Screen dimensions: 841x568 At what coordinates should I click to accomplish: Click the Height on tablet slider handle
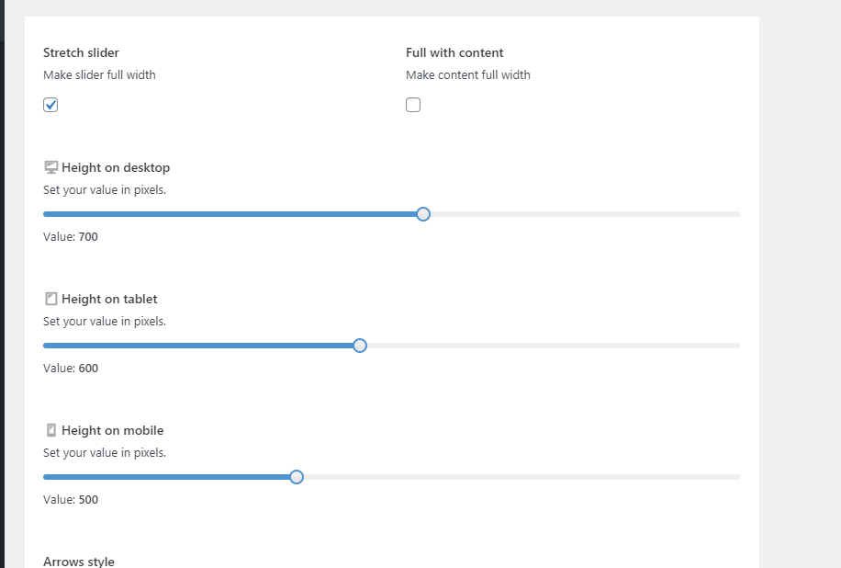360,346
